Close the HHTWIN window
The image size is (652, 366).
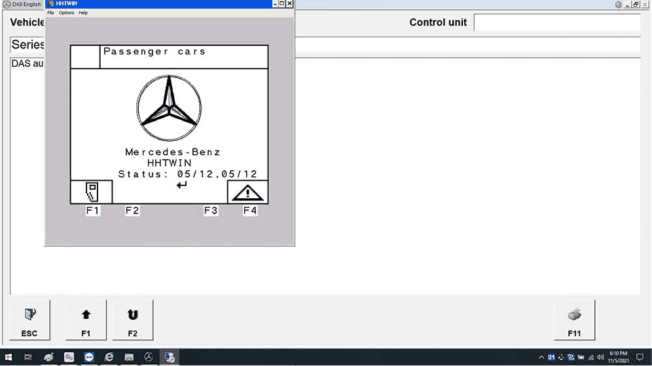tap(289, 4)
